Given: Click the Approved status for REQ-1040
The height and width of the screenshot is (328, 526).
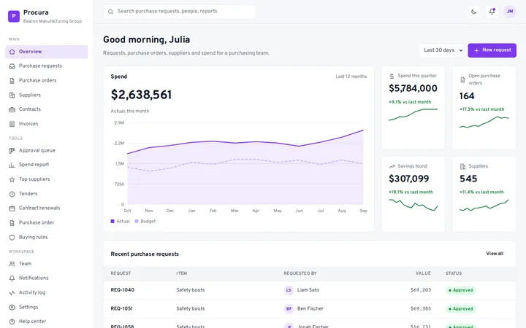Looking at the screenshot, I should point(460,290).
